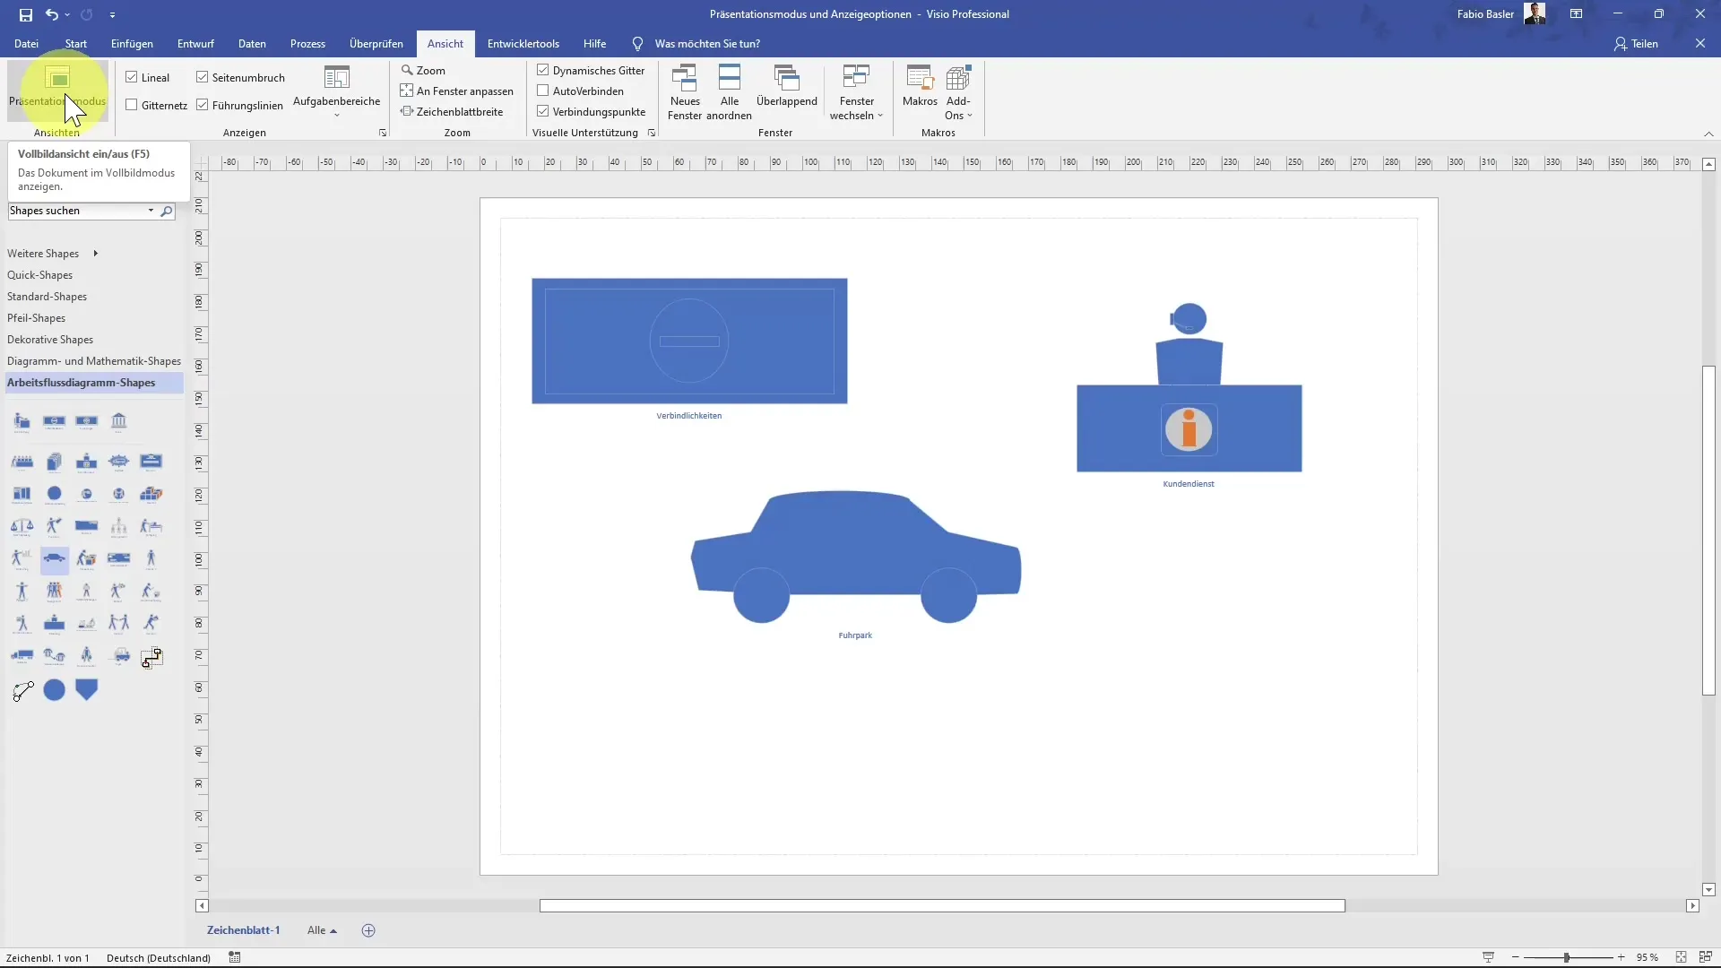The width and height of the screenshot is (1721, 968).
Task: Click the zoom slider handle
Action: [1566, 957]
